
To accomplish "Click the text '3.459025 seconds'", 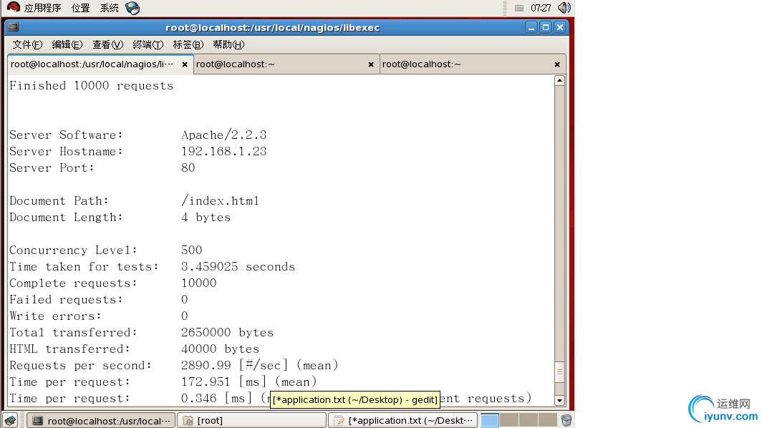I will tap(238, 267).
